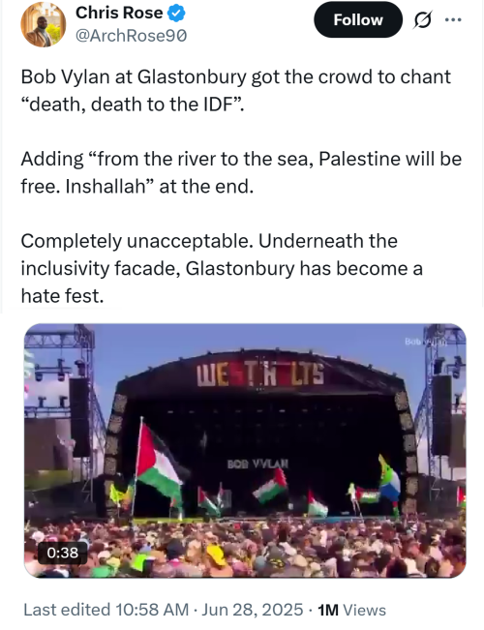The image size is (484, 630).
Task: Show the 1M Views analytics
Action: click(x=351, y=610)
